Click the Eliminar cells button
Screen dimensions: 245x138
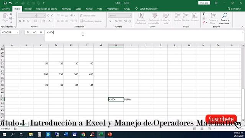point(186,18)
